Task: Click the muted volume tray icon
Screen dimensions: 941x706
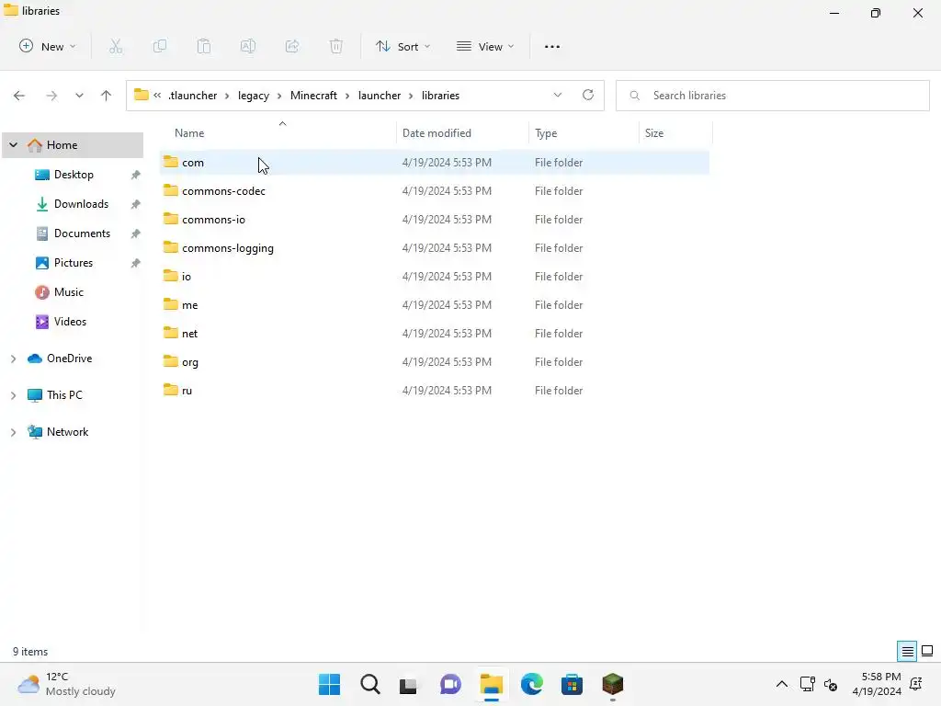Action: tap(831, 684)
